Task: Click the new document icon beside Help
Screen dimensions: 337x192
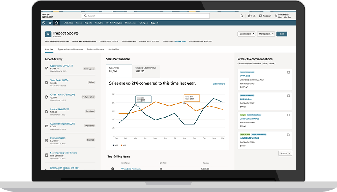Action: pos(242,16)
